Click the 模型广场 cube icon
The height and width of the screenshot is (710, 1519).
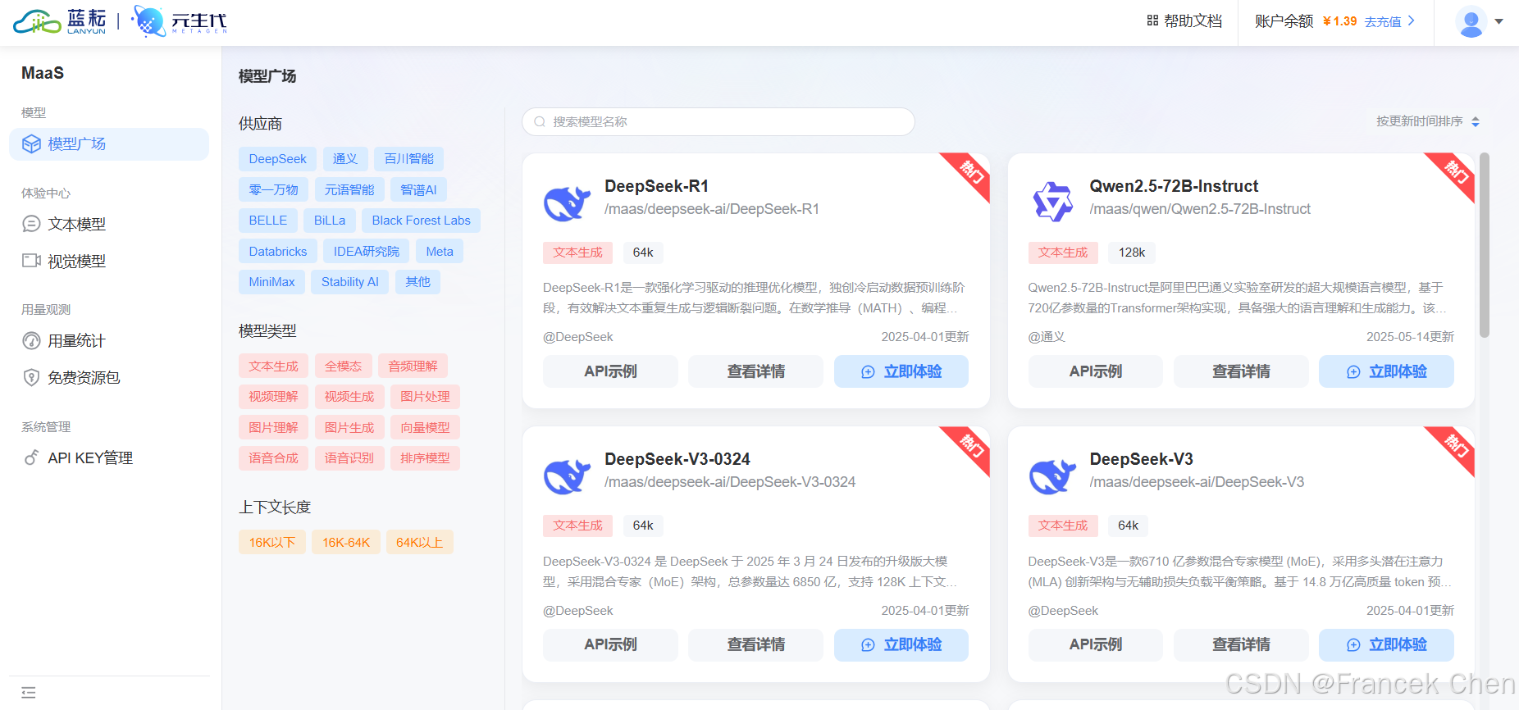coord(31,144)
